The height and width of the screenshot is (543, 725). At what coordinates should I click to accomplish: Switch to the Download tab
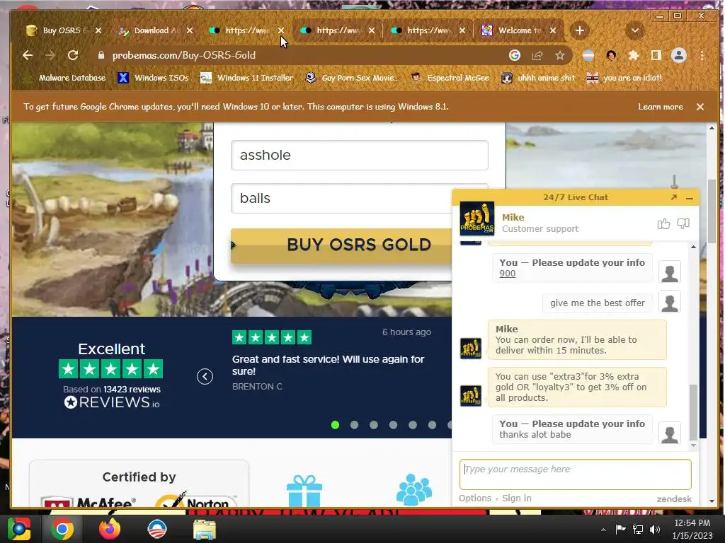pyautogui.click(x=150, y=30)
